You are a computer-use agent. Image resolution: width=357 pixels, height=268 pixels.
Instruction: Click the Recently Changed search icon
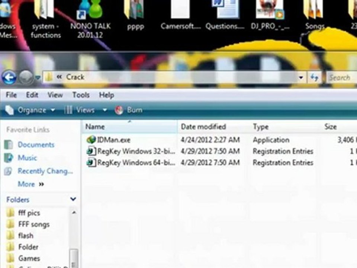8,171
